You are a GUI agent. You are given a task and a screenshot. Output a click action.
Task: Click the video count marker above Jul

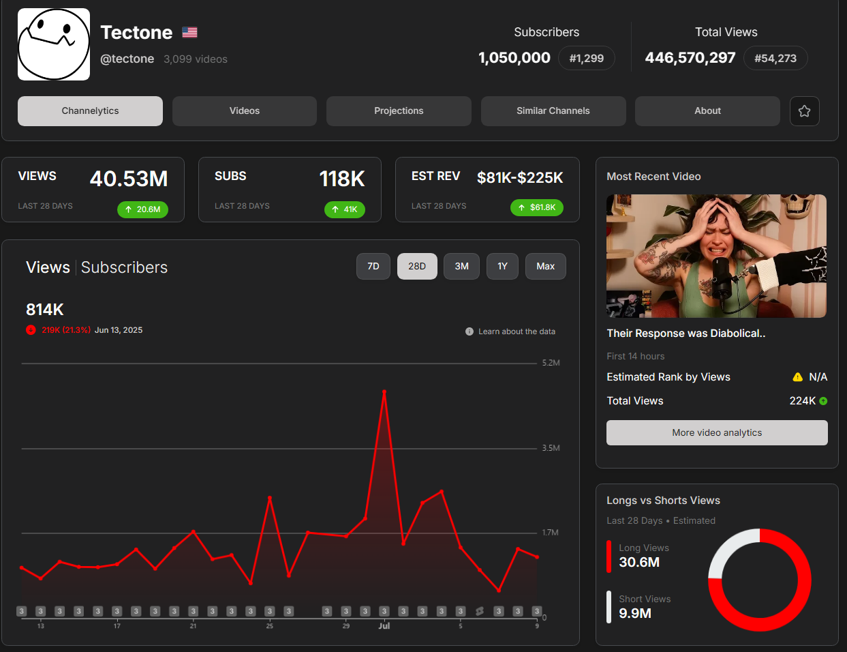point(384,611)
